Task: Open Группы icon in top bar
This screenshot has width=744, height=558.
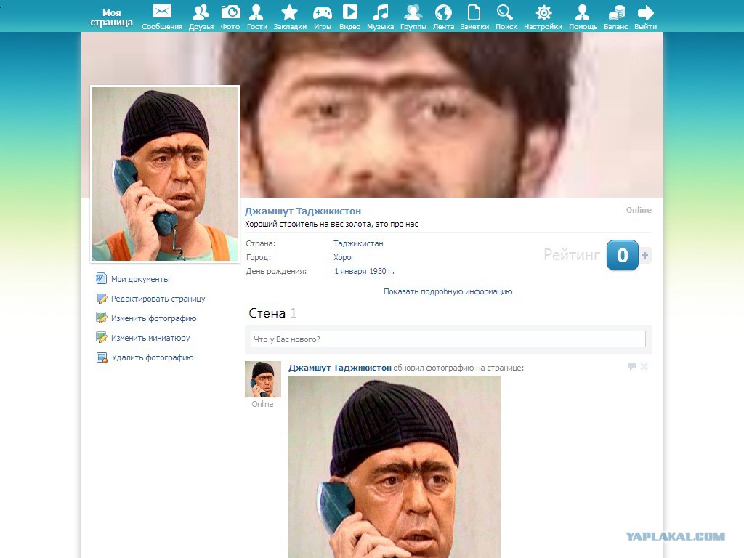Action: point(413,12)
